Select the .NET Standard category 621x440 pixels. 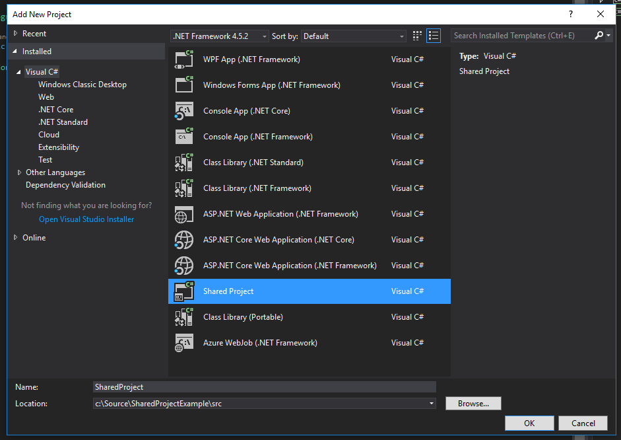point(63,122)
